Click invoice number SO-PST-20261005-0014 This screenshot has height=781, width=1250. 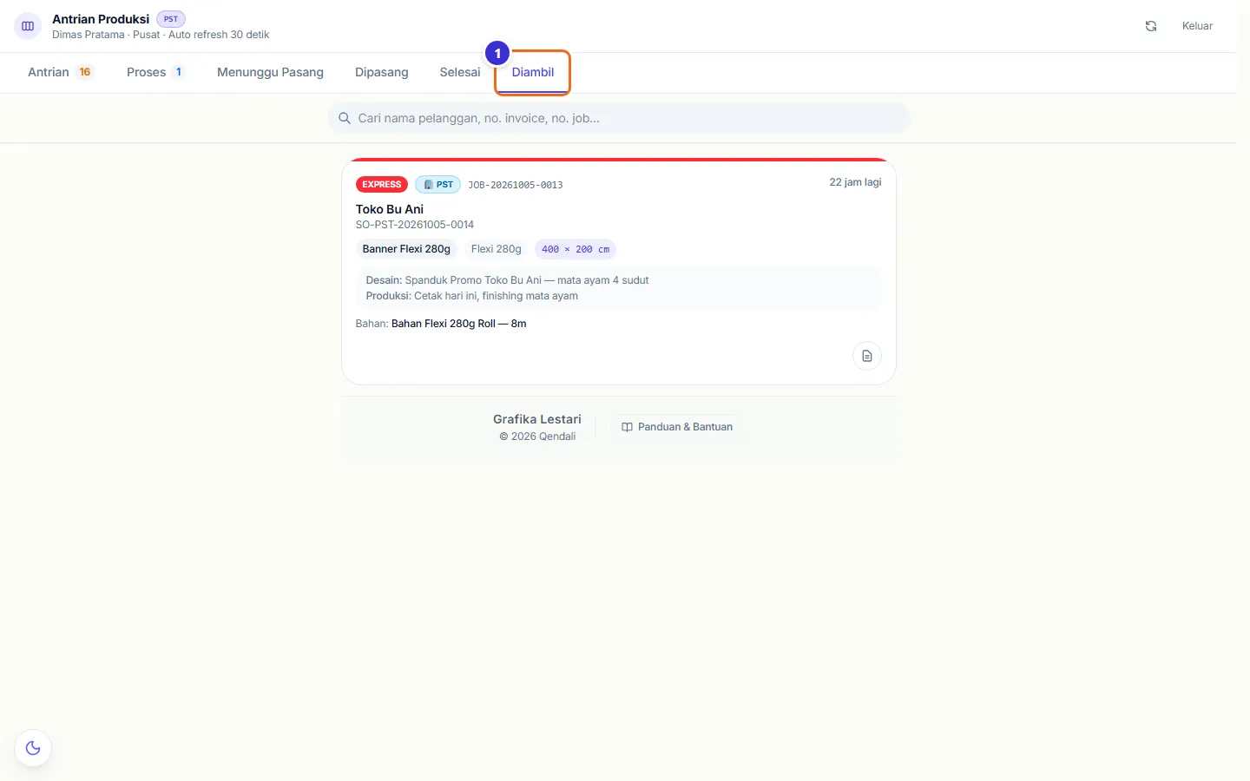(415, 225)
